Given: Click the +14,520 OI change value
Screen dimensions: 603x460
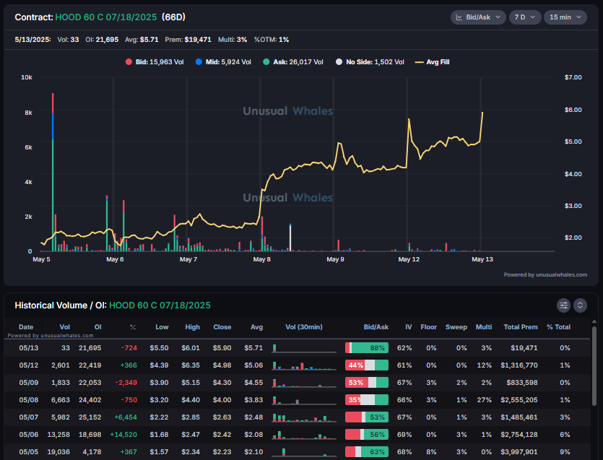Looking at the screenshot, I should [123, 434].
